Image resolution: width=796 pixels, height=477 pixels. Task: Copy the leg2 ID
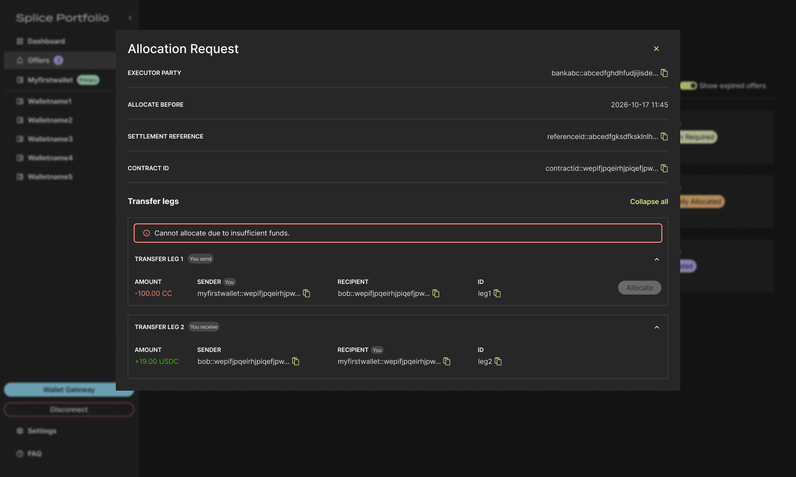pyautogui.click(x=498, y=361)
